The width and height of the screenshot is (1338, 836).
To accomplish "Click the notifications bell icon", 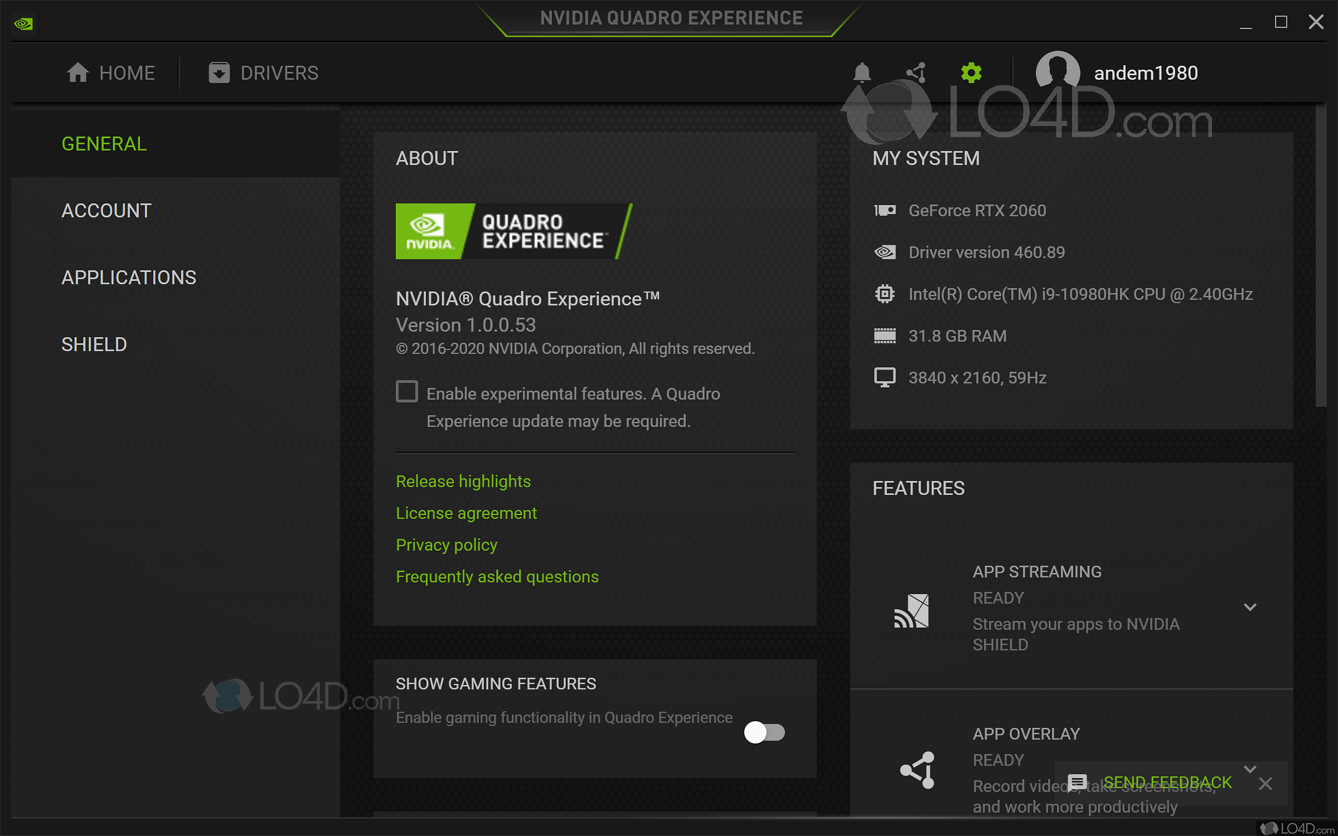I will tap(862, 72).
